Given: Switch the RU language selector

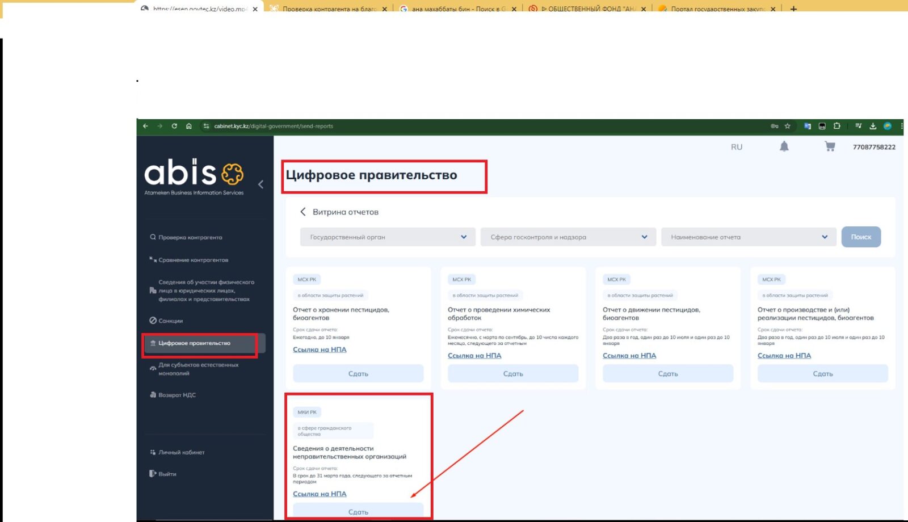Looking at the screenshot, I should click(x=736, y=147).
